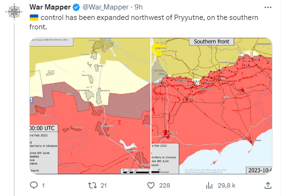The height and width of the screenshot is (196, 281).
Task: Click the Southern front map label
Action: click(x=211, y=42)
